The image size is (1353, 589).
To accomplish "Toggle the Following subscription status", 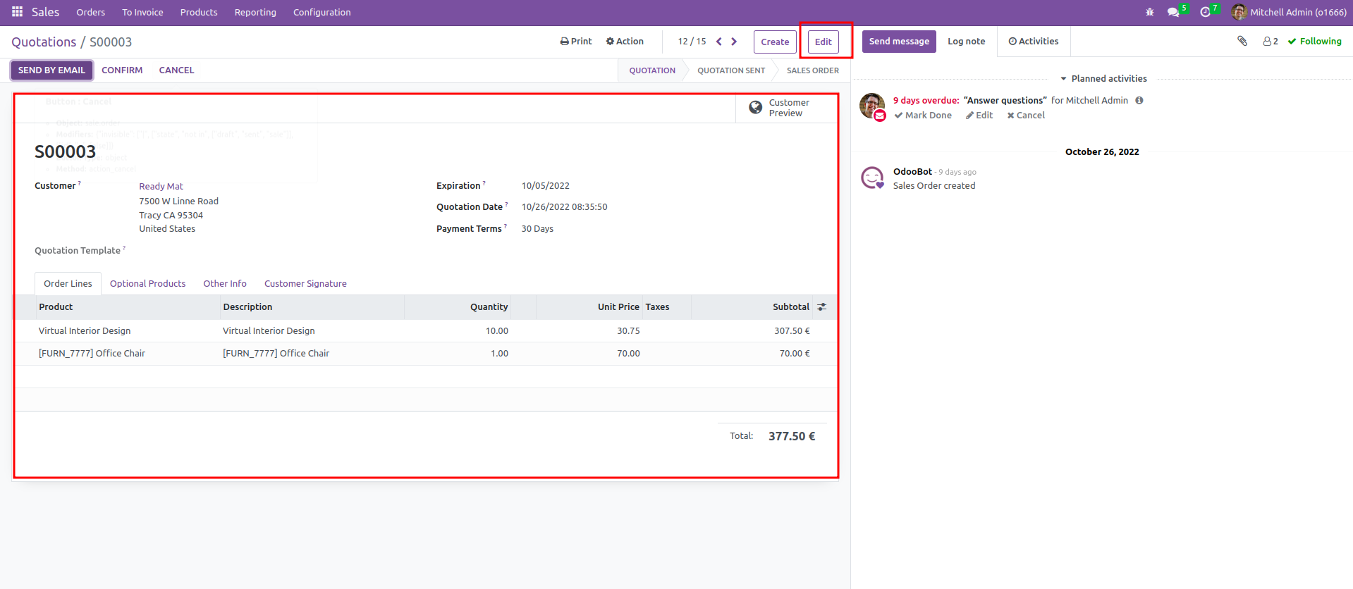I will point(1315,42).
